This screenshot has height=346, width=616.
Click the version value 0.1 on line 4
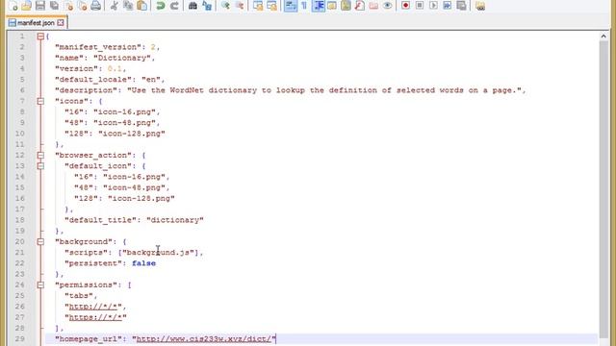(115, 68)
